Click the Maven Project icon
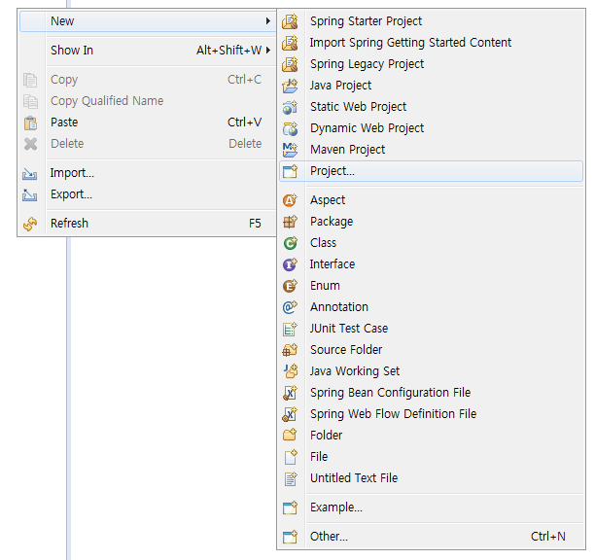 coord(290,150)
